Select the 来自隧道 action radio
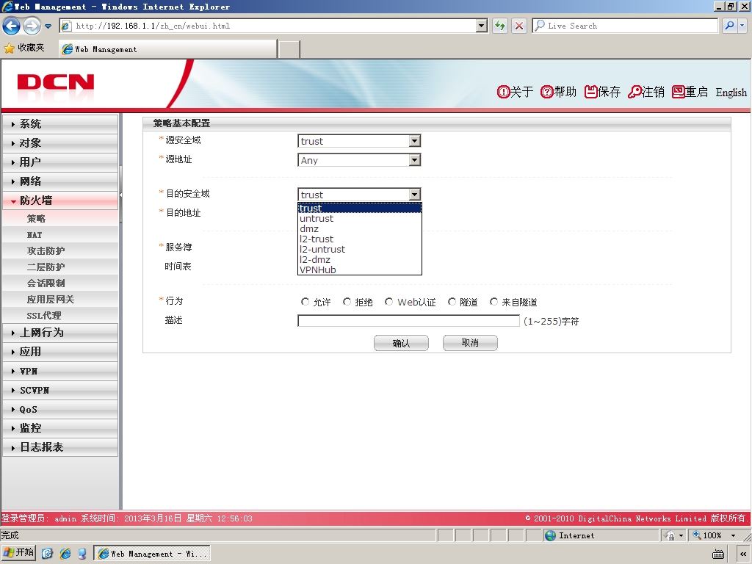 pos(493,302)
